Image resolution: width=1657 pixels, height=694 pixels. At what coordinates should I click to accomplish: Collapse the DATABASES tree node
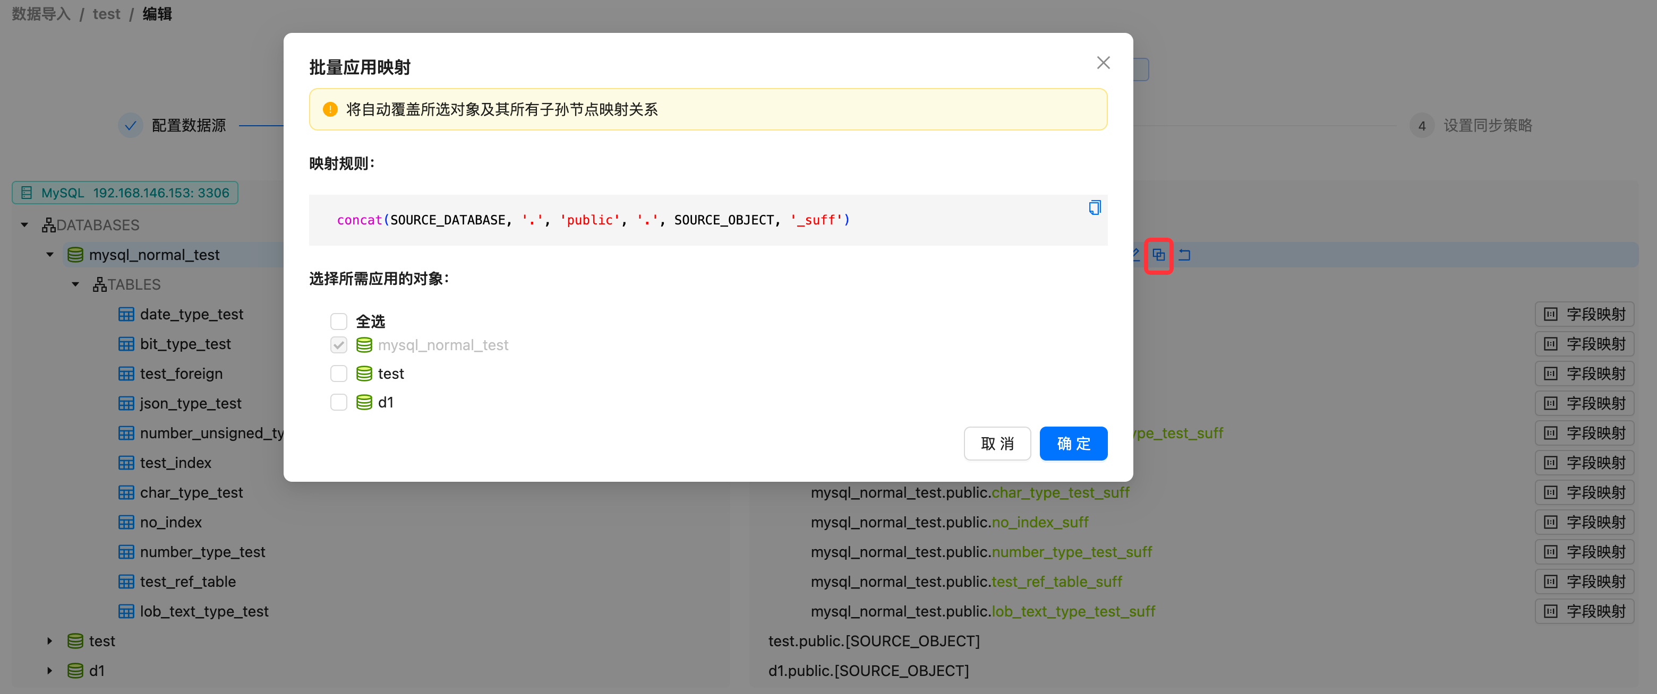coord(24,225)
